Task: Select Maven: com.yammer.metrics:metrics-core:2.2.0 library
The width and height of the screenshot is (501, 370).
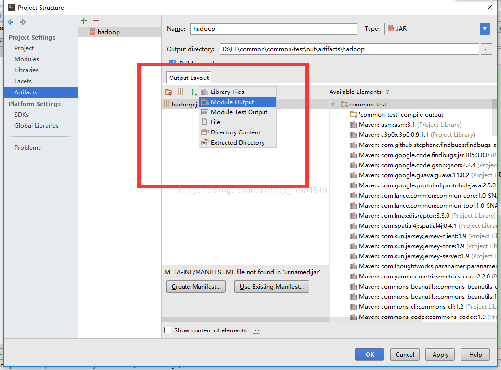Action: 423,277
